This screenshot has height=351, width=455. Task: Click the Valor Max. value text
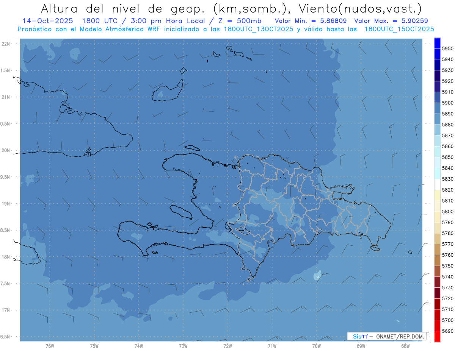point(391,21)
